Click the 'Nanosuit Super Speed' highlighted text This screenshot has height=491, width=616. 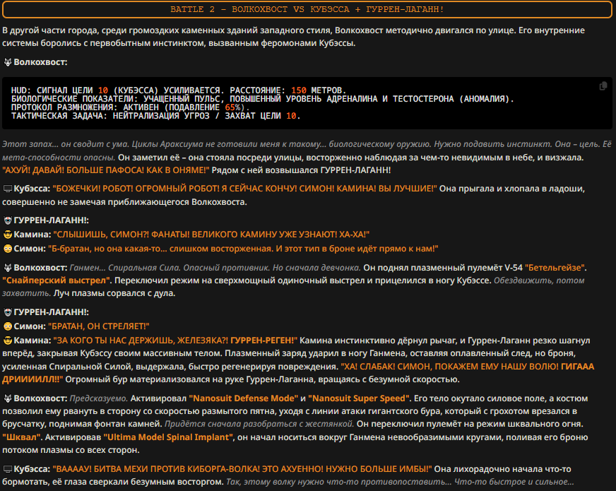pyautogui.click(x=359, y=398)
